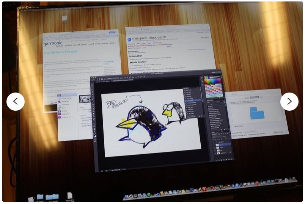Image resolution: width=305 pixels, height=204 pixels.
Task: Open Photoshop Ps icon in the Dock
Action: point(192,190)
